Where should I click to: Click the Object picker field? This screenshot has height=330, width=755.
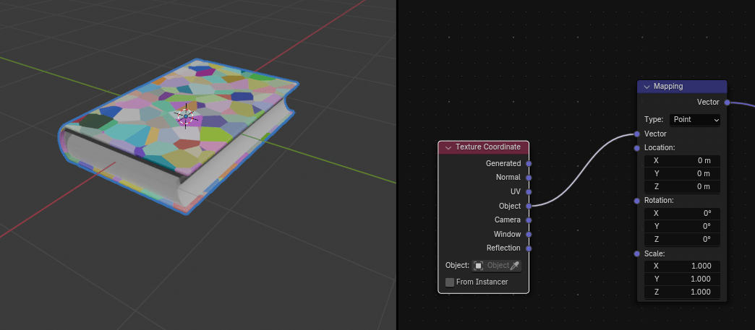491,266
